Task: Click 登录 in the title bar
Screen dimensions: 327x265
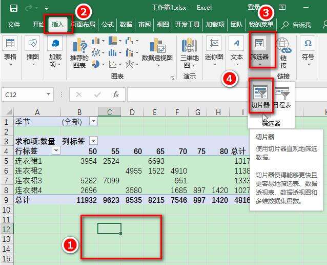Action: [x=254, y=8]
